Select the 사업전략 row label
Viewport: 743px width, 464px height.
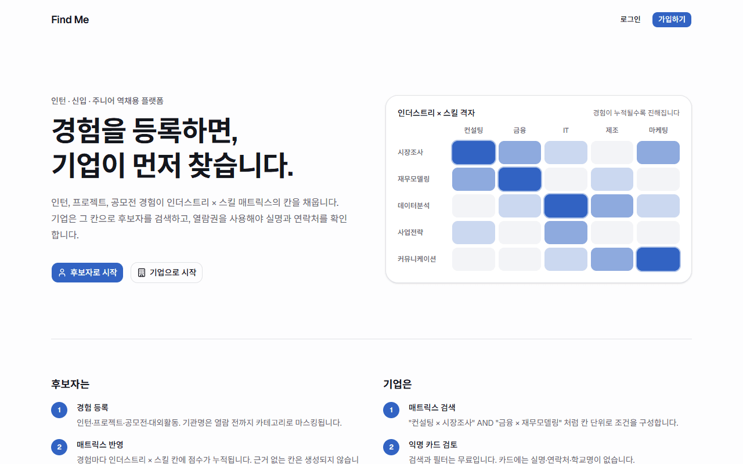410,233
